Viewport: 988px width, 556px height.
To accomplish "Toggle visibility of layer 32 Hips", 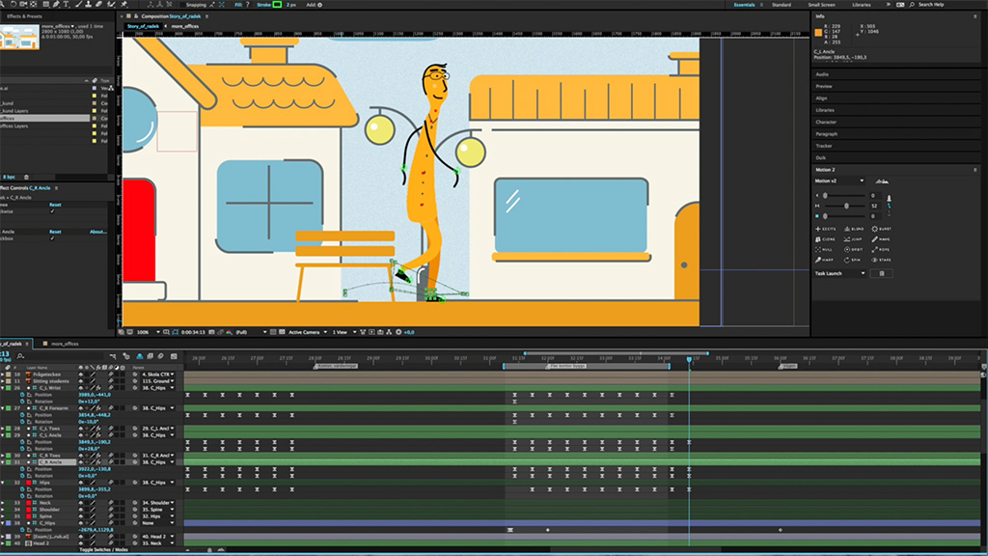I will point(81,483).
